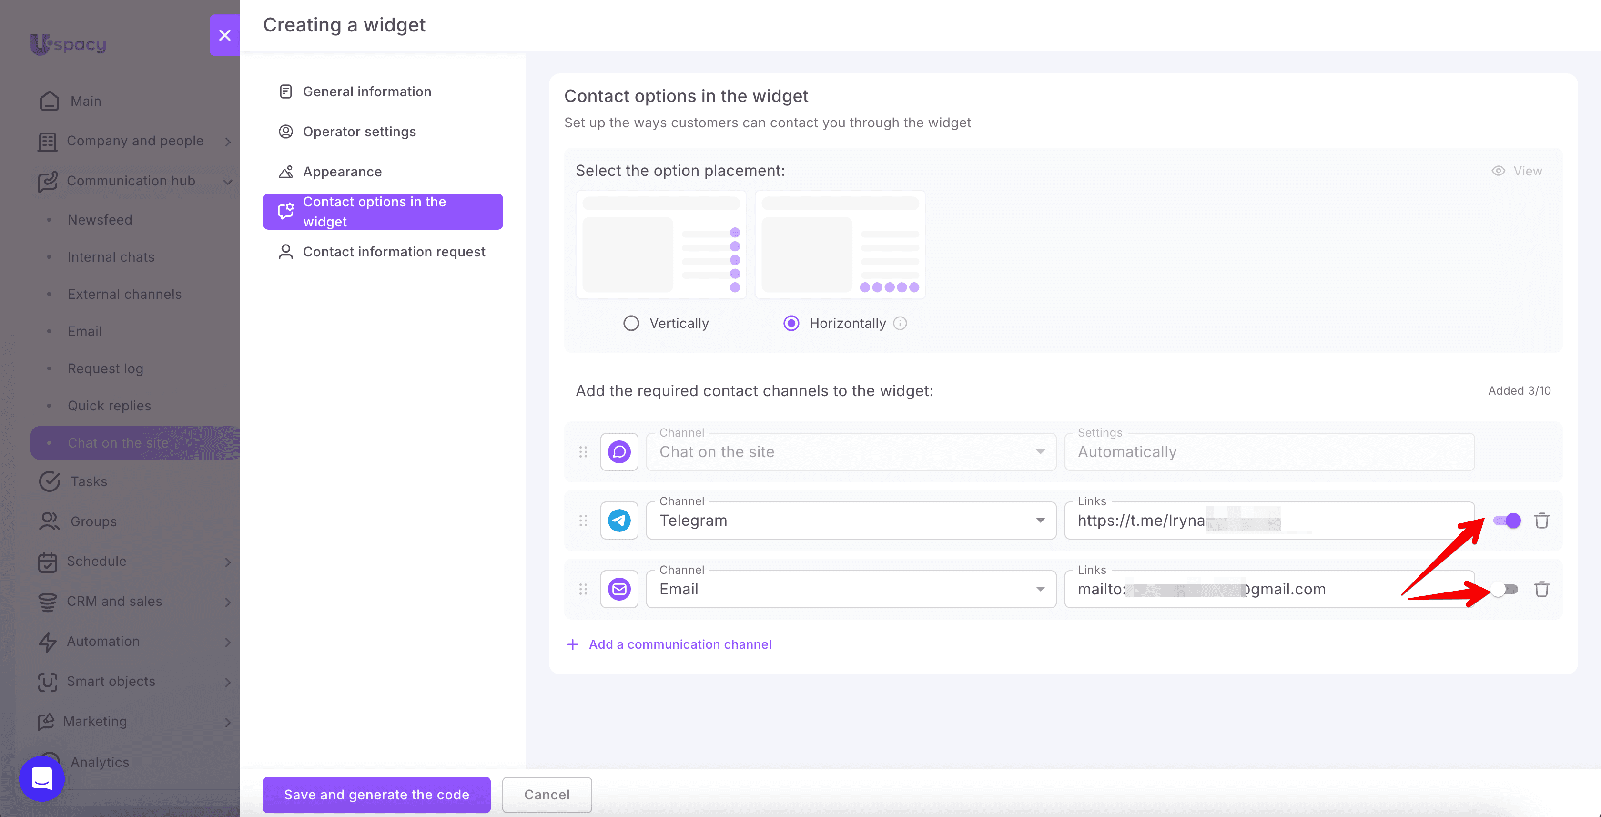Viewport: 1601px width, 817px height.
Task: Open Contact information request section
Action: pos(383,252)
